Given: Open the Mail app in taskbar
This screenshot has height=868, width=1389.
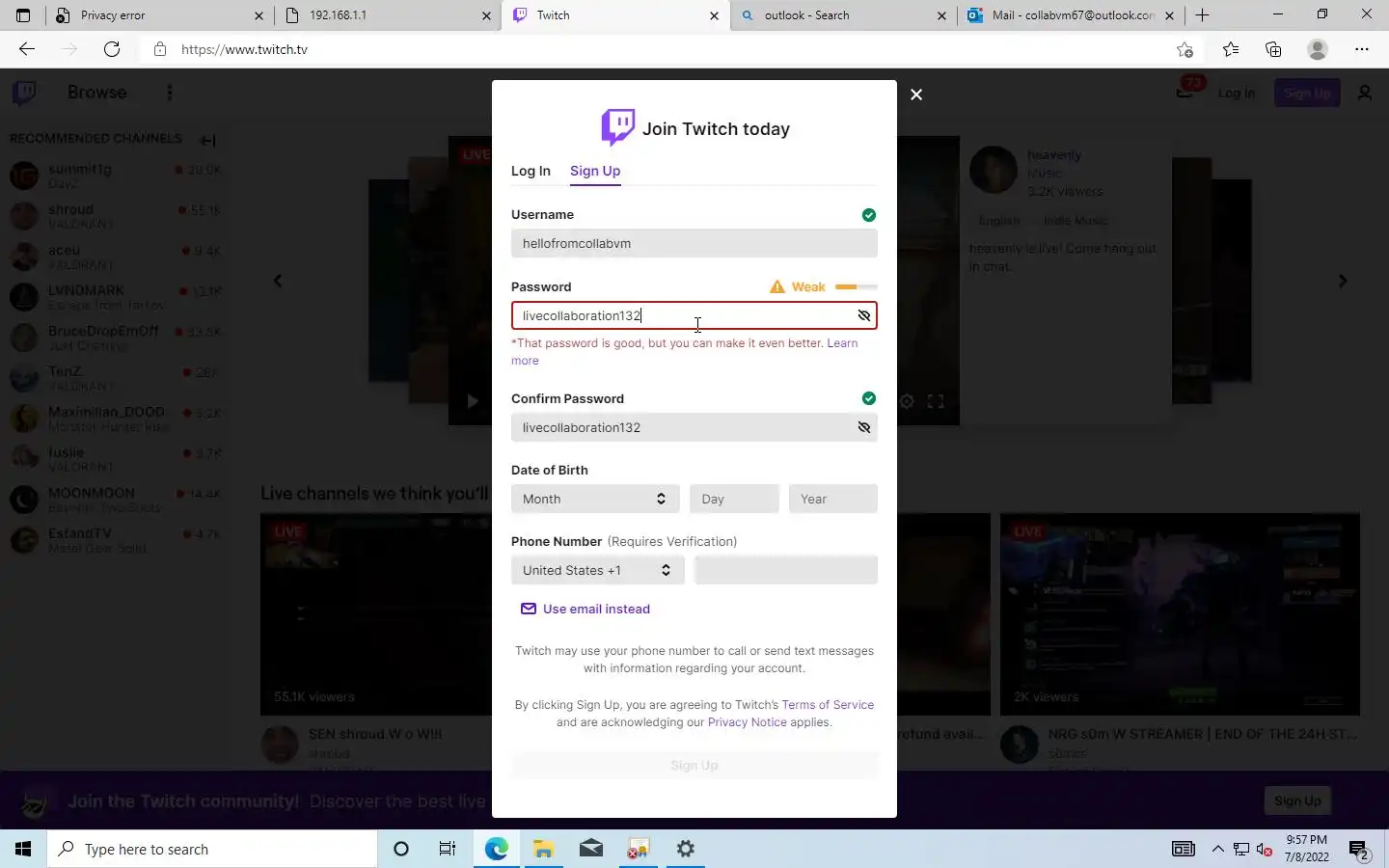Looking at the screenshot, I should click(x=591, y=849).
